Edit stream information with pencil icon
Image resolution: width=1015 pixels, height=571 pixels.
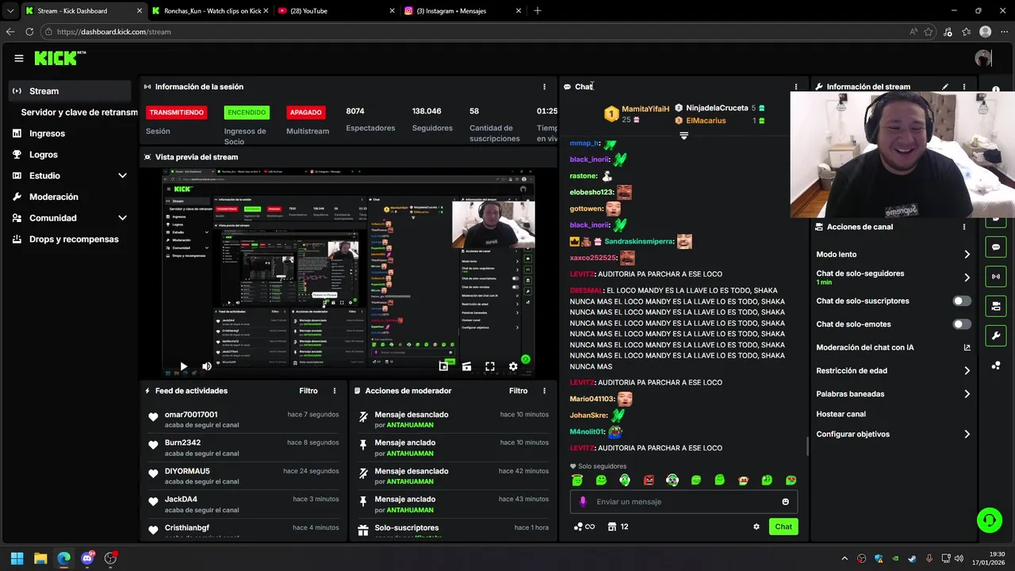pyautogui.click(x=945, y=86)
